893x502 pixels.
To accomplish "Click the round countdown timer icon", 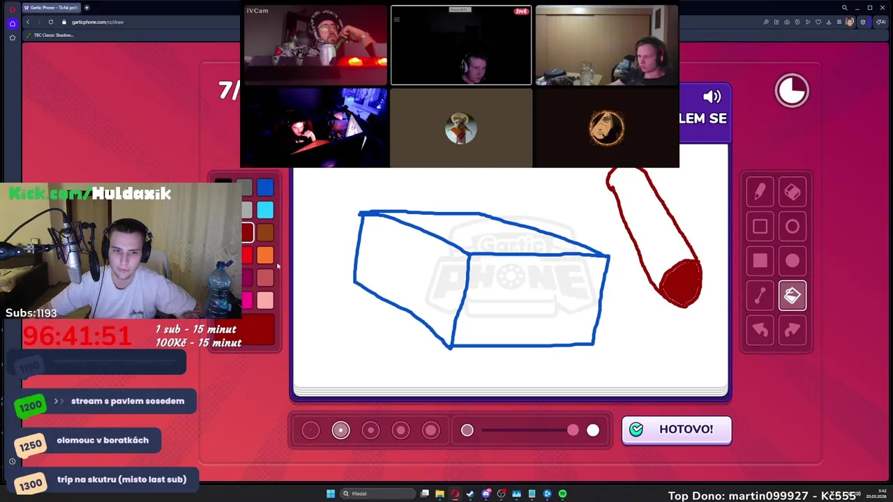I will point(792,91).
